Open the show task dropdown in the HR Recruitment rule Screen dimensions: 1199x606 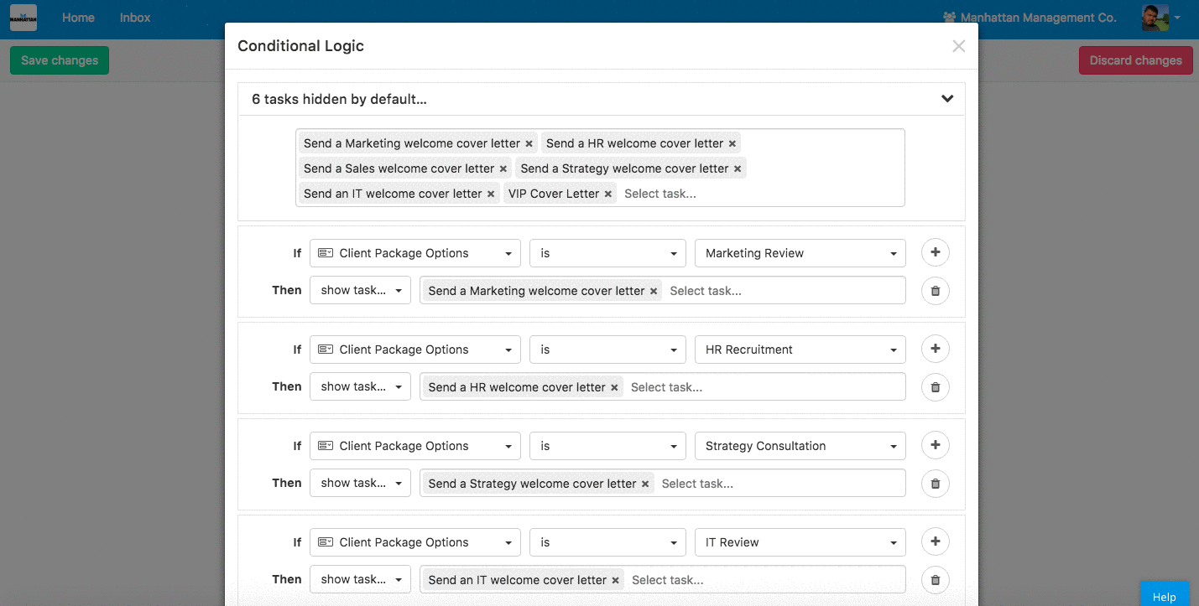360,386
